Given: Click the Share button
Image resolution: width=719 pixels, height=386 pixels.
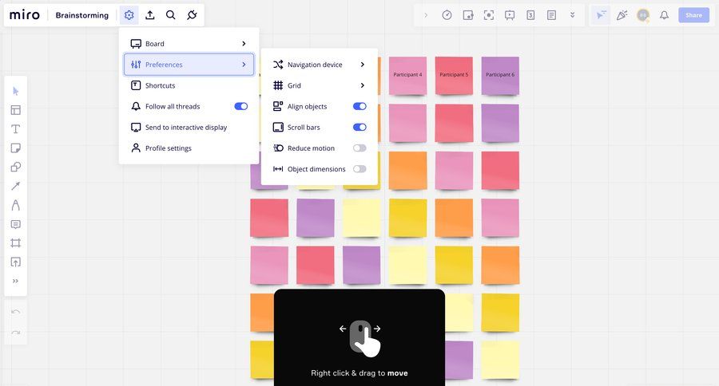Looking at the screenshot, I should click(x=693, y=15).
